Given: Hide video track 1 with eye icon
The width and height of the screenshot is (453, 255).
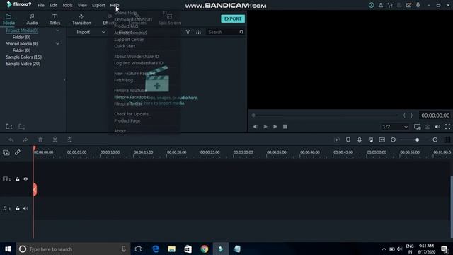Looking at the screenshot, I should click(x=25, y=179).
